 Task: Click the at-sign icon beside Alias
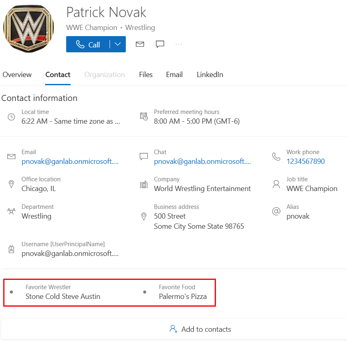tap(276, 211)
